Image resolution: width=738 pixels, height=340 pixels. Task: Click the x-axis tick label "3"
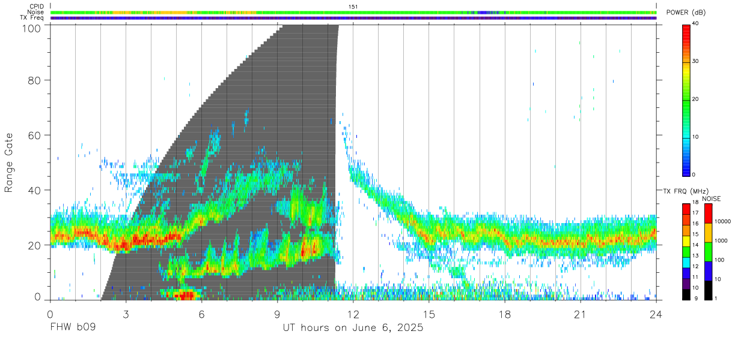click(x=126, y=315)
